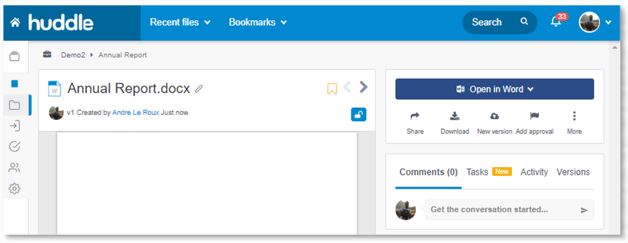Viewport: 628px width, 243px height.
Task: Switch to the Versions tab
Action: (x=573, y=172)
